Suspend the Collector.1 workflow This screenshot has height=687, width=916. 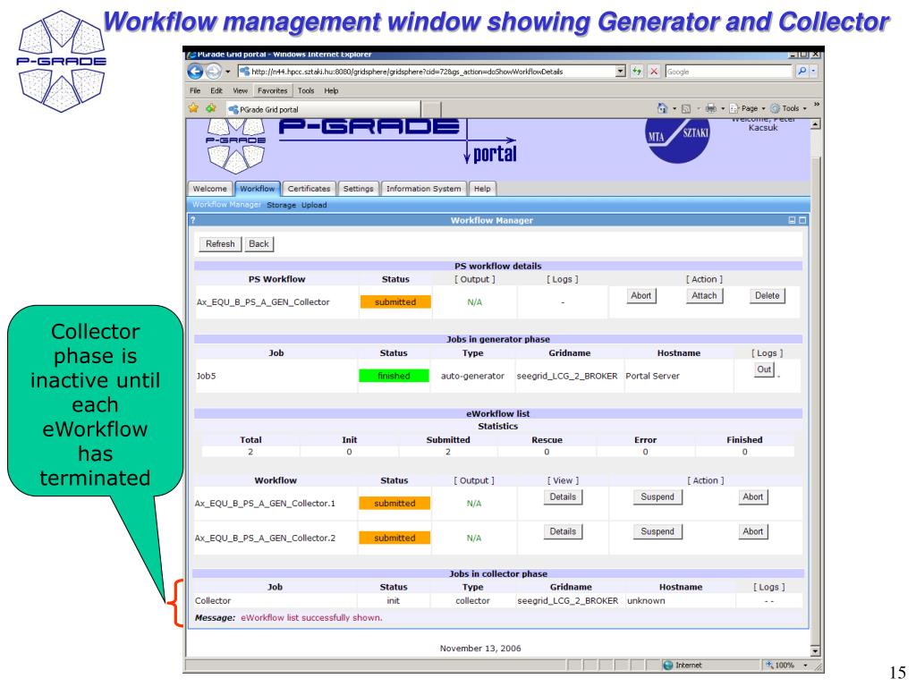coord(657,497)
